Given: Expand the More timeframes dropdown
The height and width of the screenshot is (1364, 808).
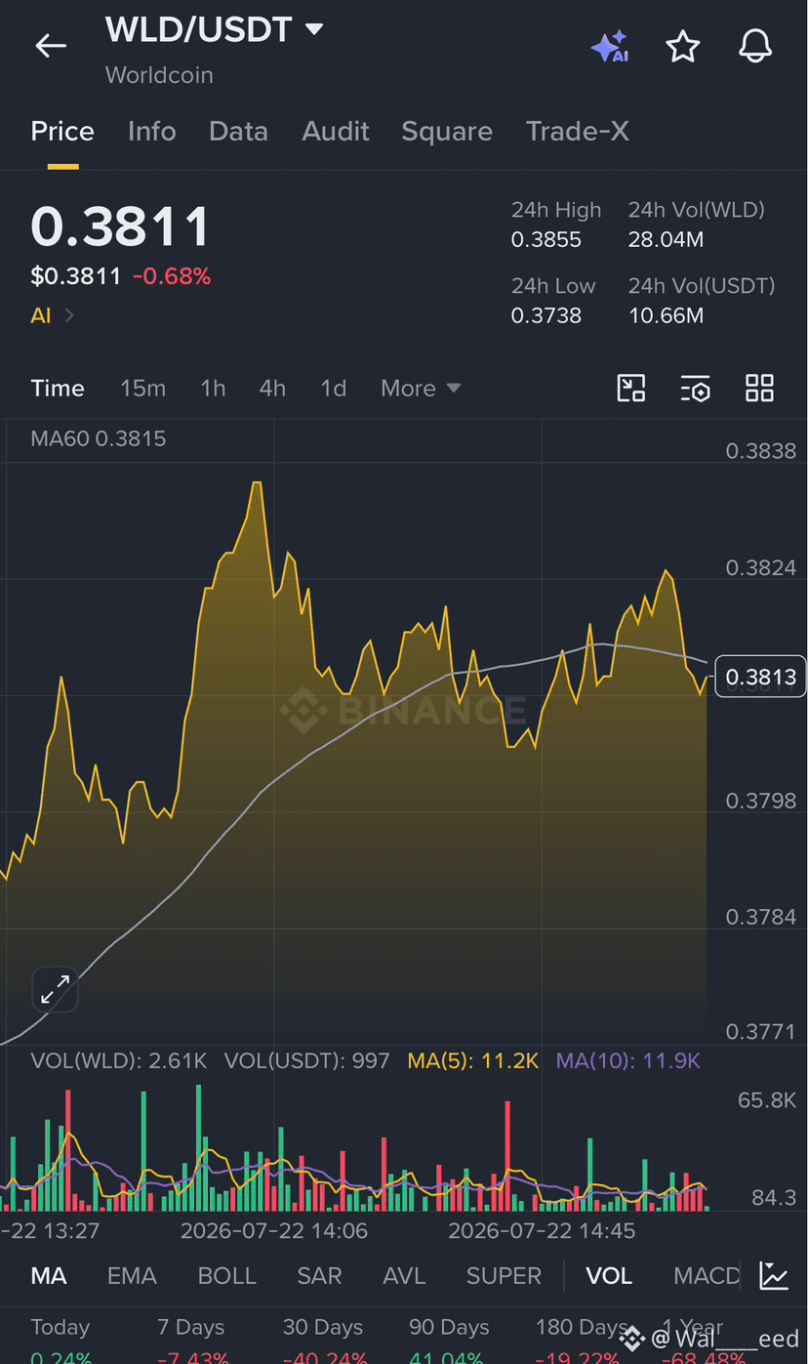Looking at the screenshot, I should [421, 388].
